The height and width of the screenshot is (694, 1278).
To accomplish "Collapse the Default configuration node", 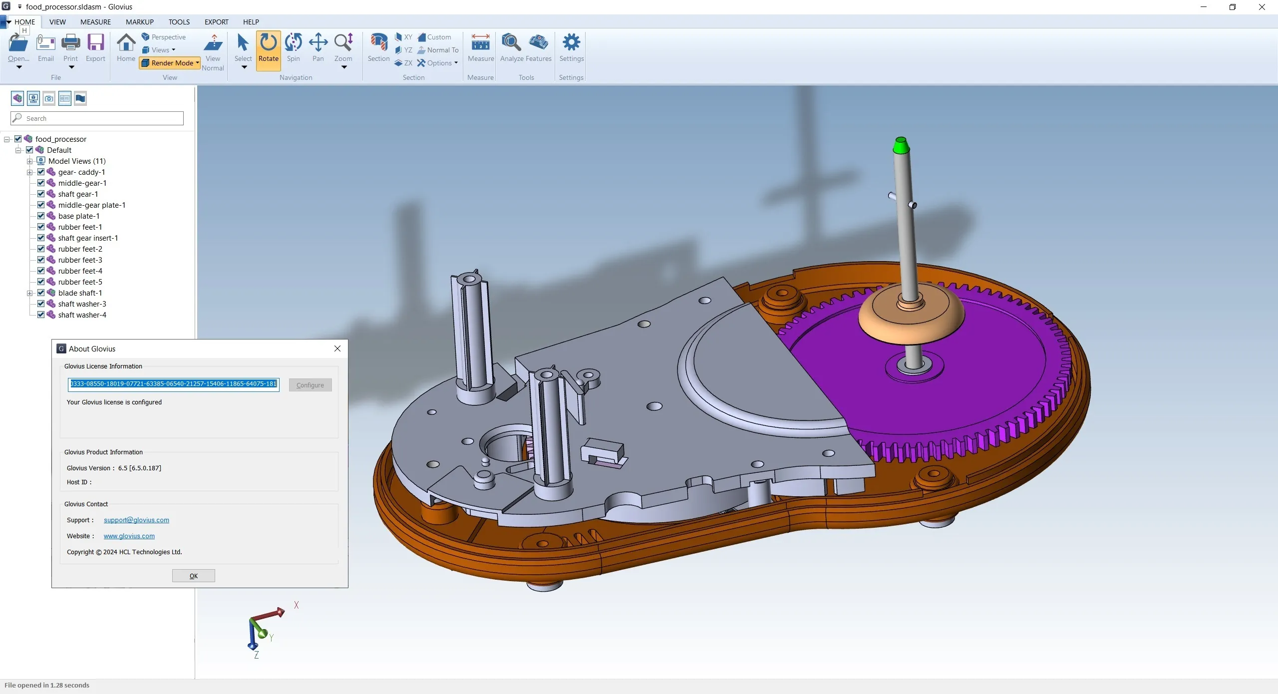I will 18,150.
